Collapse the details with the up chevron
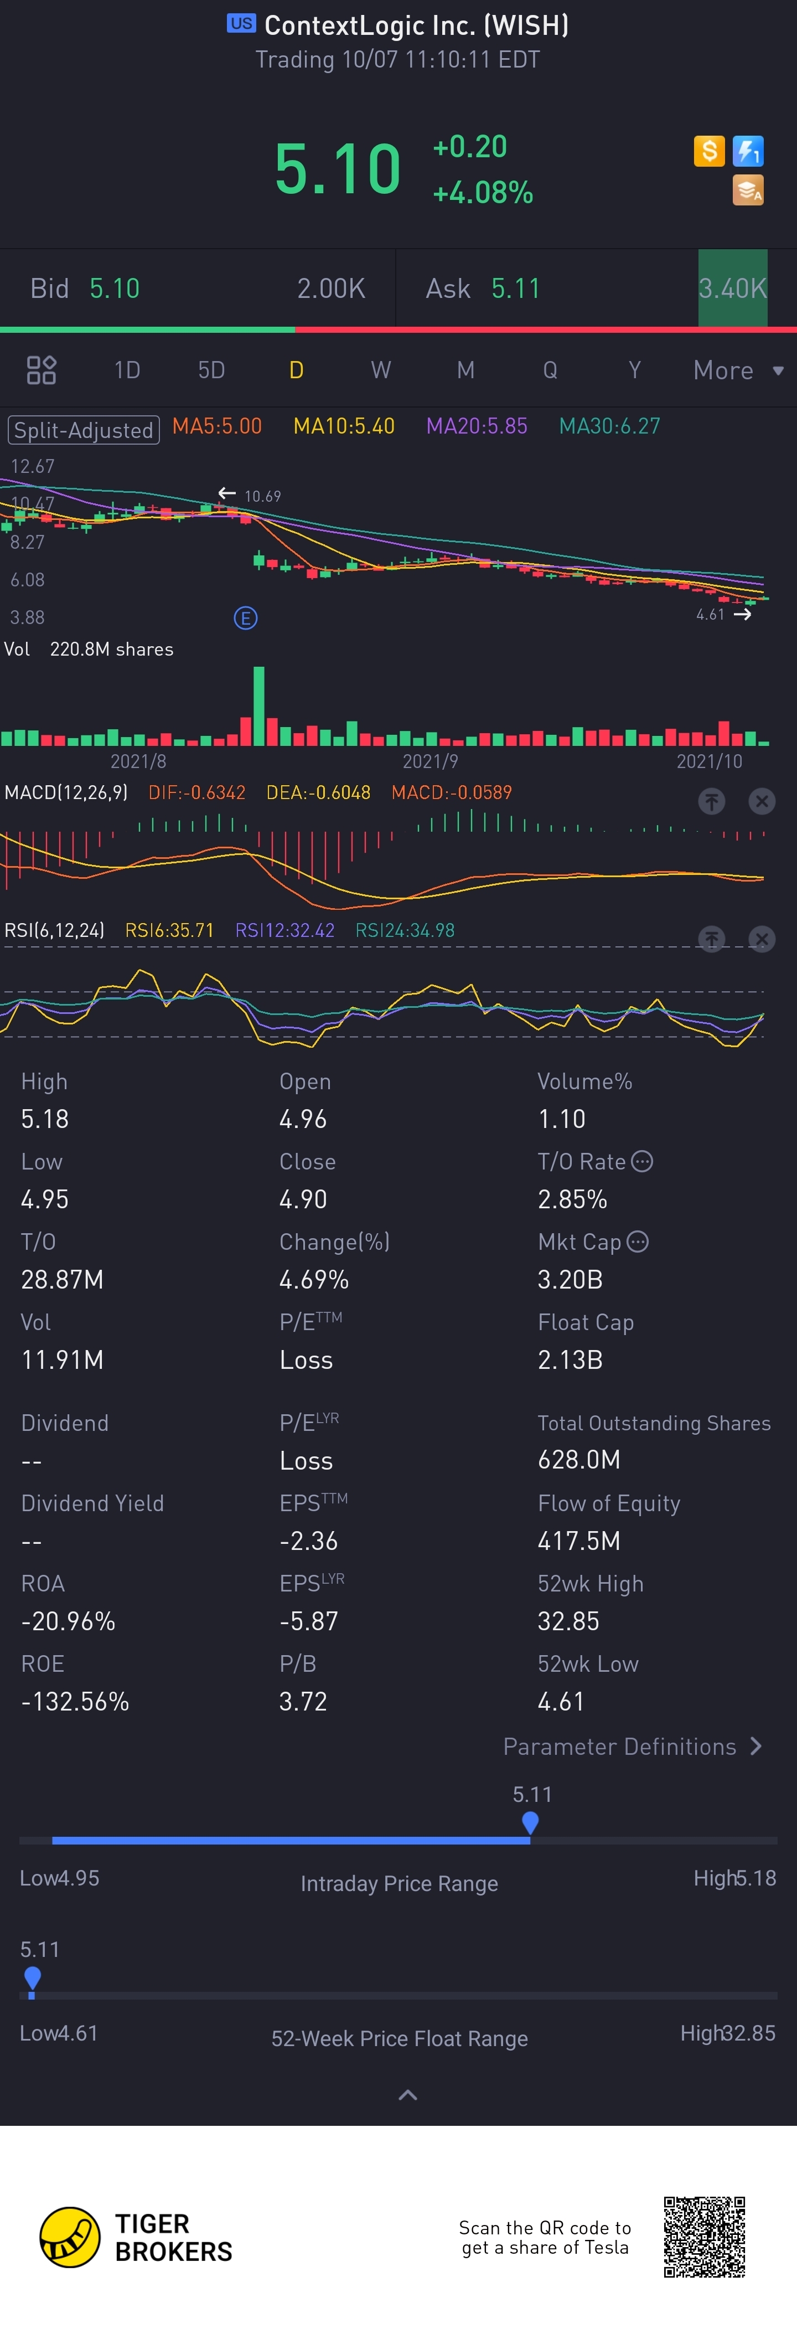 click(x=407, y=2095)
